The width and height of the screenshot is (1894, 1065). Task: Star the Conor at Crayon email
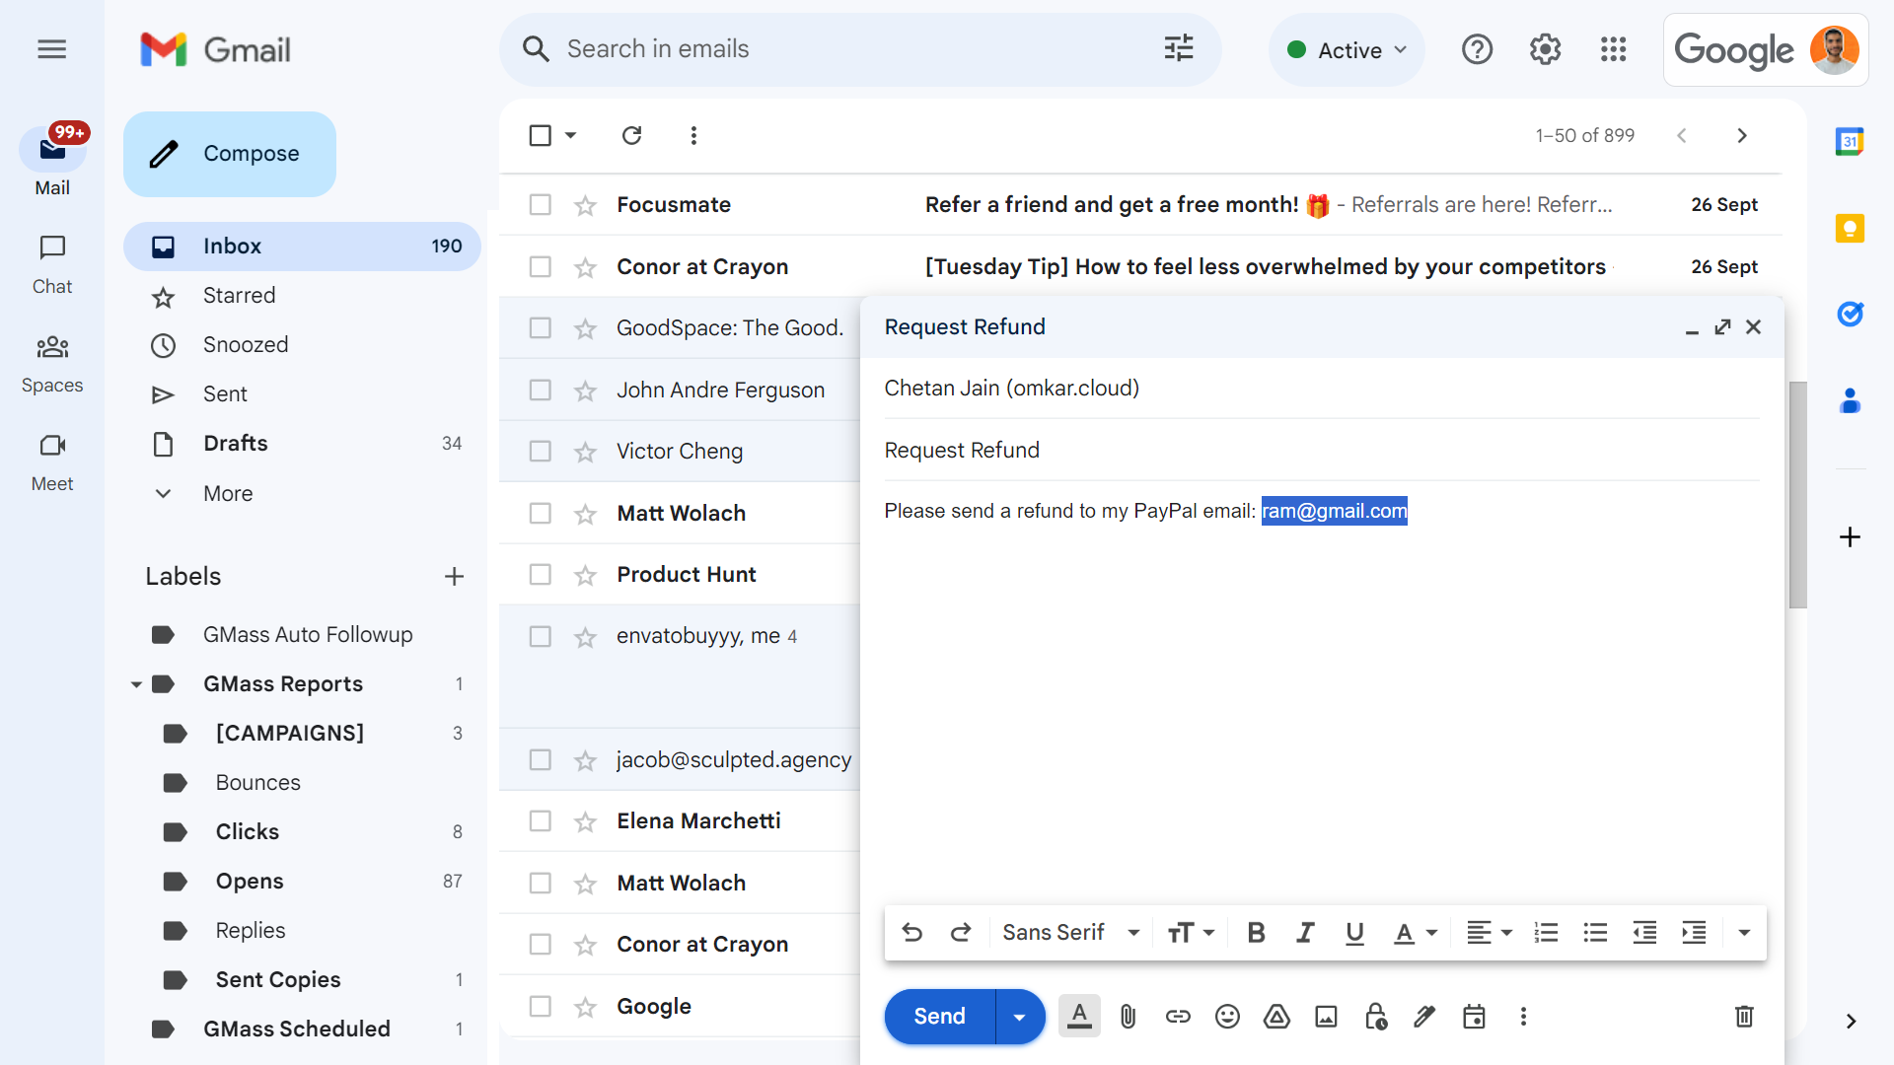click(585, 267)
